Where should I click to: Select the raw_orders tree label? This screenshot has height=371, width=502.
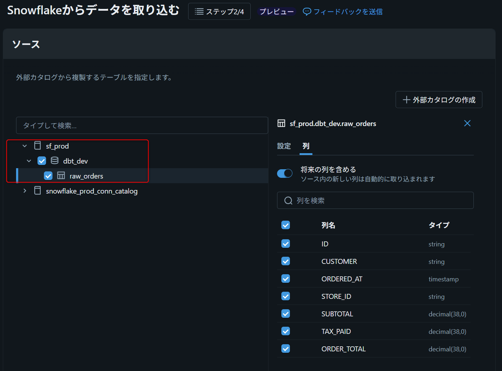[x=86, y=176]
